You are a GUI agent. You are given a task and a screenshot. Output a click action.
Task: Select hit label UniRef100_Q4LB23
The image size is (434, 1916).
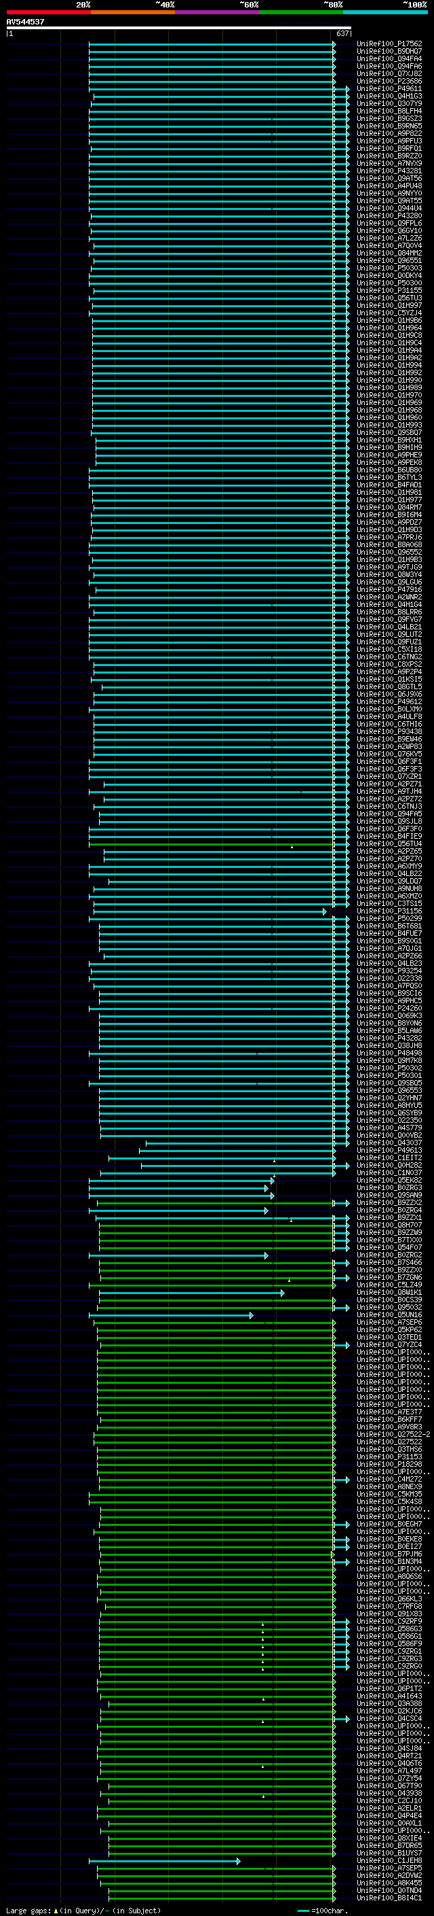click(389, 963)
